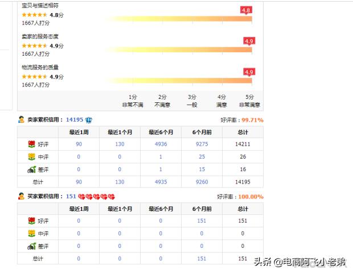Open seller 好评 count 90 for 最近1周
Screen dimensions: 353x274
pos(79,144)
